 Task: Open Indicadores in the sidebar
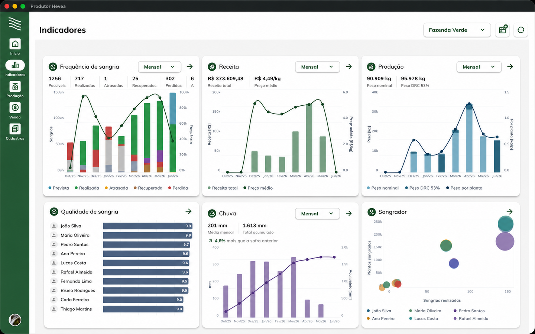coord(15,68)
